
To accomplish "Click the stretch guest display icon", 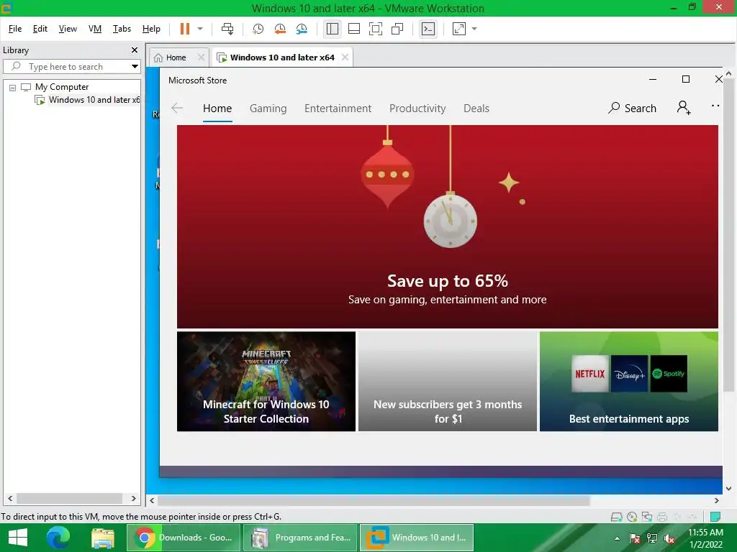I will click(x=458, y=29).
